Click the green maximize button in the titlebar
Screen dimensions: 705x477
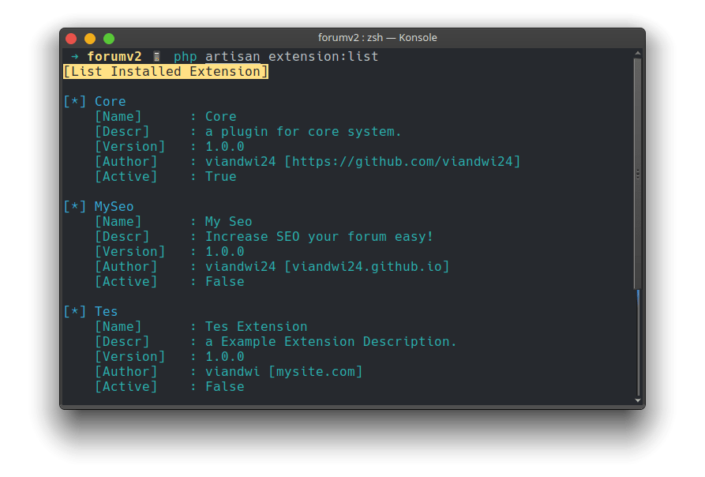[x=109, y=37]
